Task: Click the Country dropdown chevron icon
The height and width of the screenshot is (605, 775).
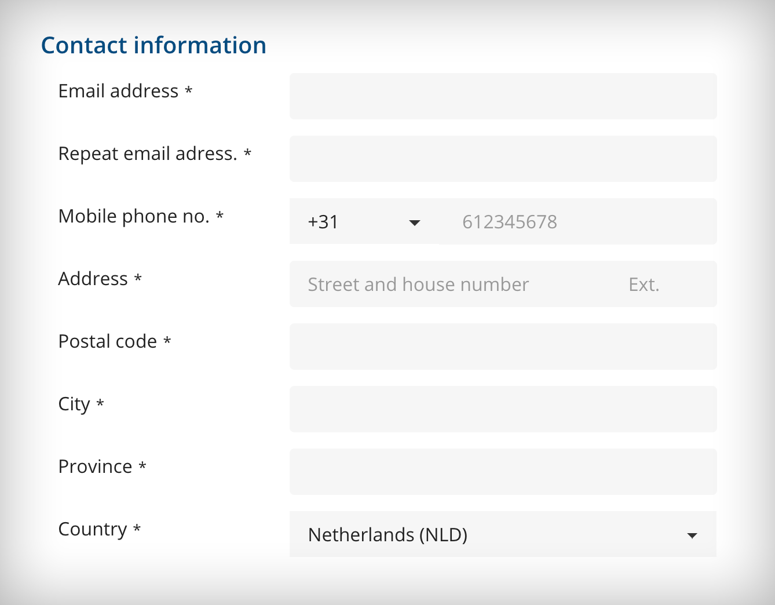Action: click(x=692, y=535)
